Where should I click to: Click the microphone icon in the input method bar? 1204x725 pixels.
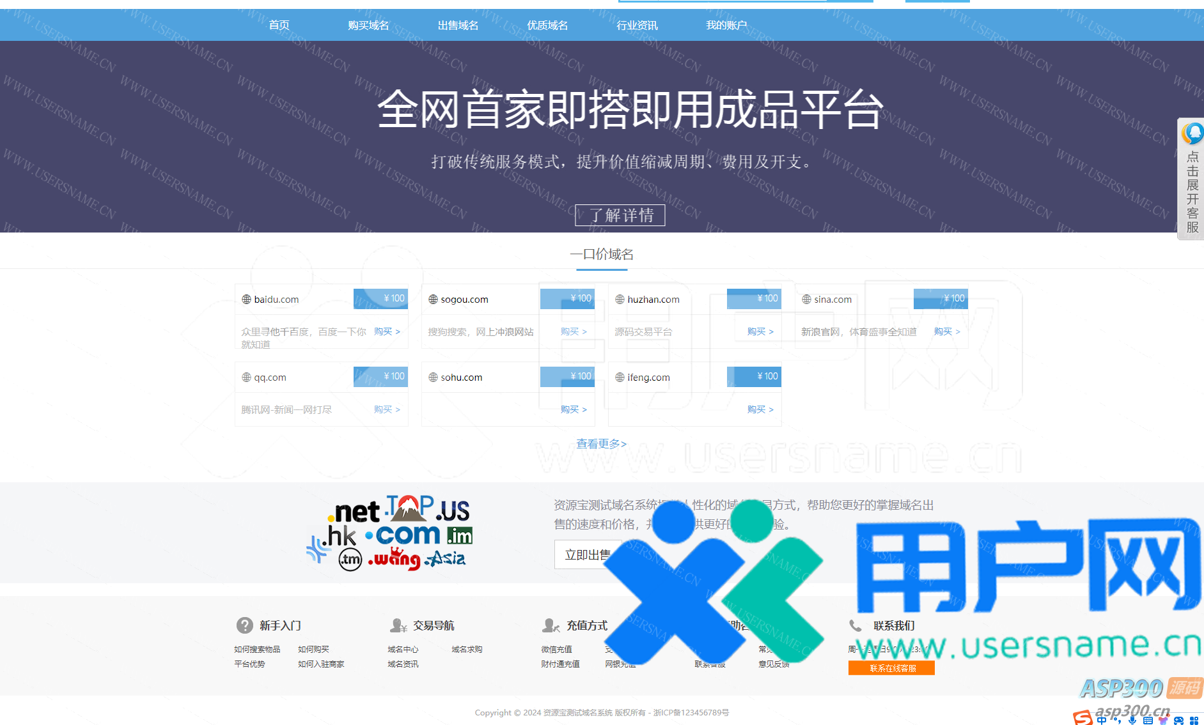pos(1132,720)
